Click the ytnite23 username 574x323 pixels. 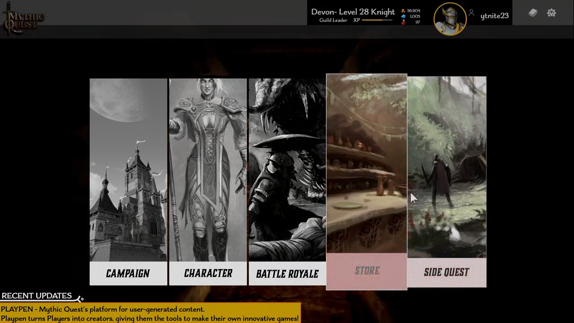[494, 16]
